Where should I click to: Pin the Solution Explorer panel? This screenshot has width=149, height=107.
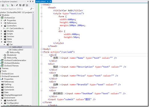click(30, 1)
